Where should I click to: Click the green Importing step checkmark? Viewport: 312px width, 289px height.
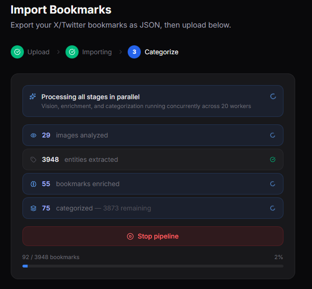pos(72,52)
